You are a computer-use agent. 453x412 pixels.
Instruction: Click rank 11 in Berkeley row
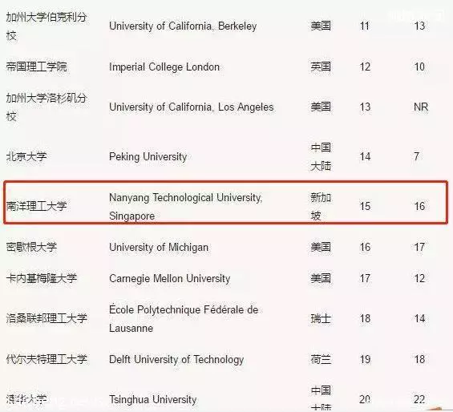pos(365,26)
